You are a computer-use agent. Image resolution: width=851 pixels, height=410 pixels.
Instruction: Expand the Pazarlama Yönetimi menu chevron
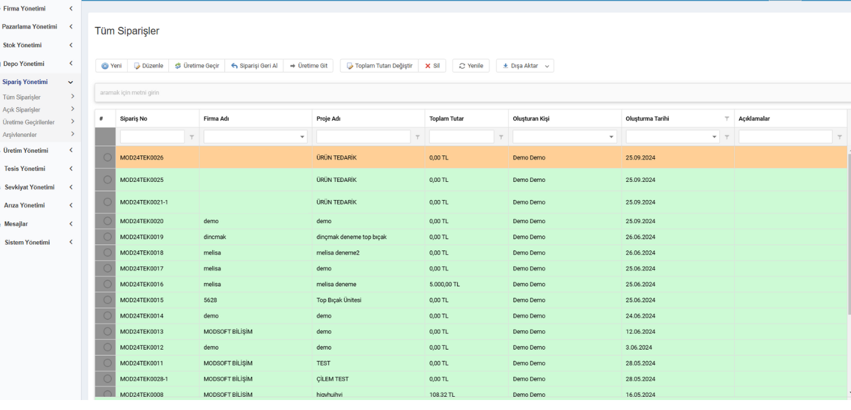(x=71, y=27)
